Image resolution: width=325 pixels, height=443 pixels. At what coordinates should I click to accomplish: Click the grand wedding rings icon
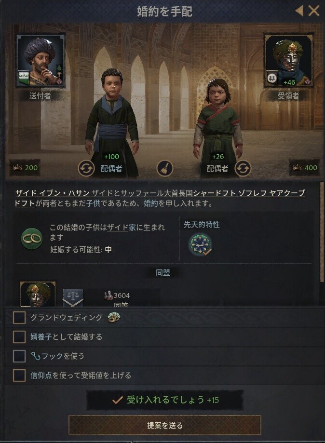pyautogui.click(x=114, y=318)
